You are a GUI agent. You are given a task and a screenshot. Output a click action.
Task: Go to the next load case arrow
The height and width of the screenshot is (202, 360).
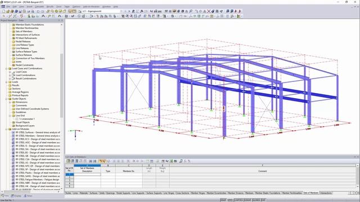(x=129, y=11)
